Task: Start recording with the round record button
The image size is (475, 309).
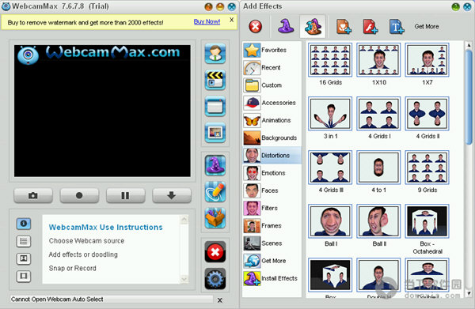Action: pyautogui.click(x=79, y=196)
